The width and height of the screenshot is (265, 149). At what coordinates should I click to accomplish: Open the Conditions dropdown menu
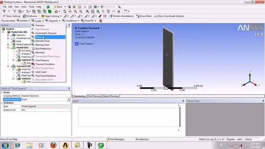(x=71, y=21)
